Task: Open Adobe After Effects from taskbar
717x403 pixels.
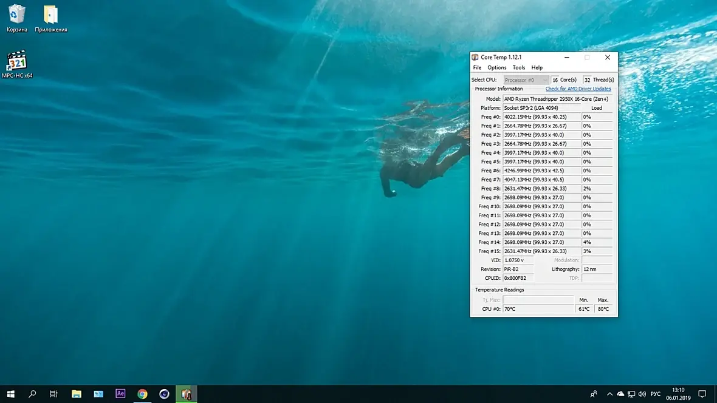Action: 120,394
